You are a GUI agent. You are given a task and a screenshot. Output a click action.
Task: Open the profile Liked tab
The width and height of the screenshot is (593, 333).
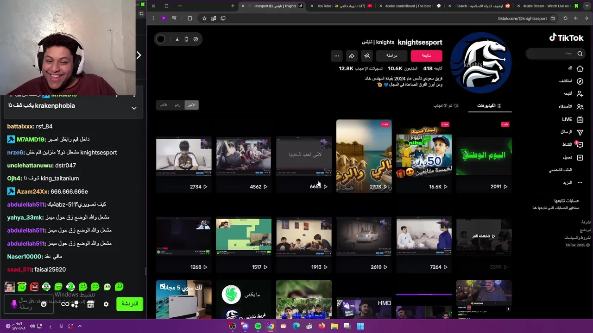click(446, 105)
